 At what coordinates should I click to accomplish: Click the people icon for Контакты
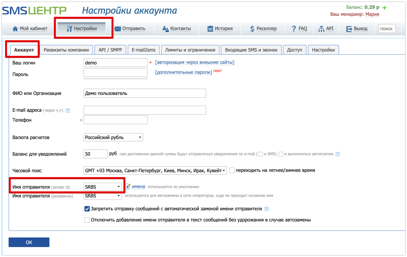point(165,29)
